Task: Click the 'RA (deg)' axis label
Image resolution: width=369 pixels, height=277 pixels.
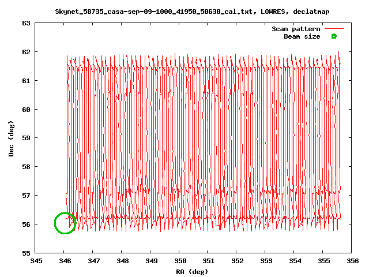Action: pos(192,272)
